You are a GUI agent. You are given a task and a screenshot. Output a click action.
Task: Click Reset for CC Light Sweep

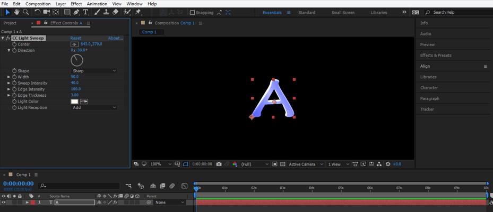(76, 39)
